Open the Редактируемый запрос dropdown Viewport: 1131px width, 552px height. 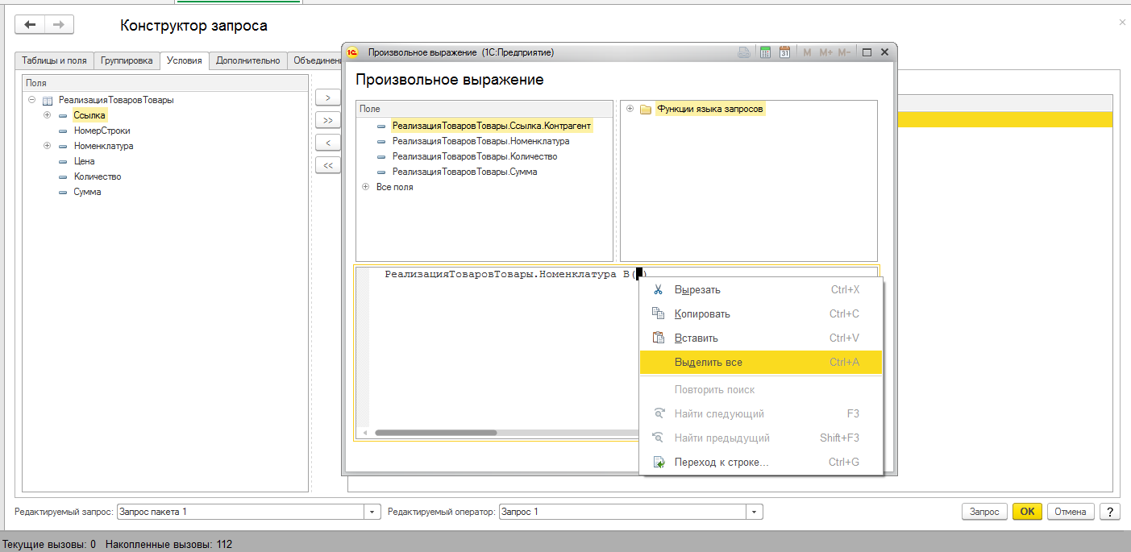click(x=372, y=512)
